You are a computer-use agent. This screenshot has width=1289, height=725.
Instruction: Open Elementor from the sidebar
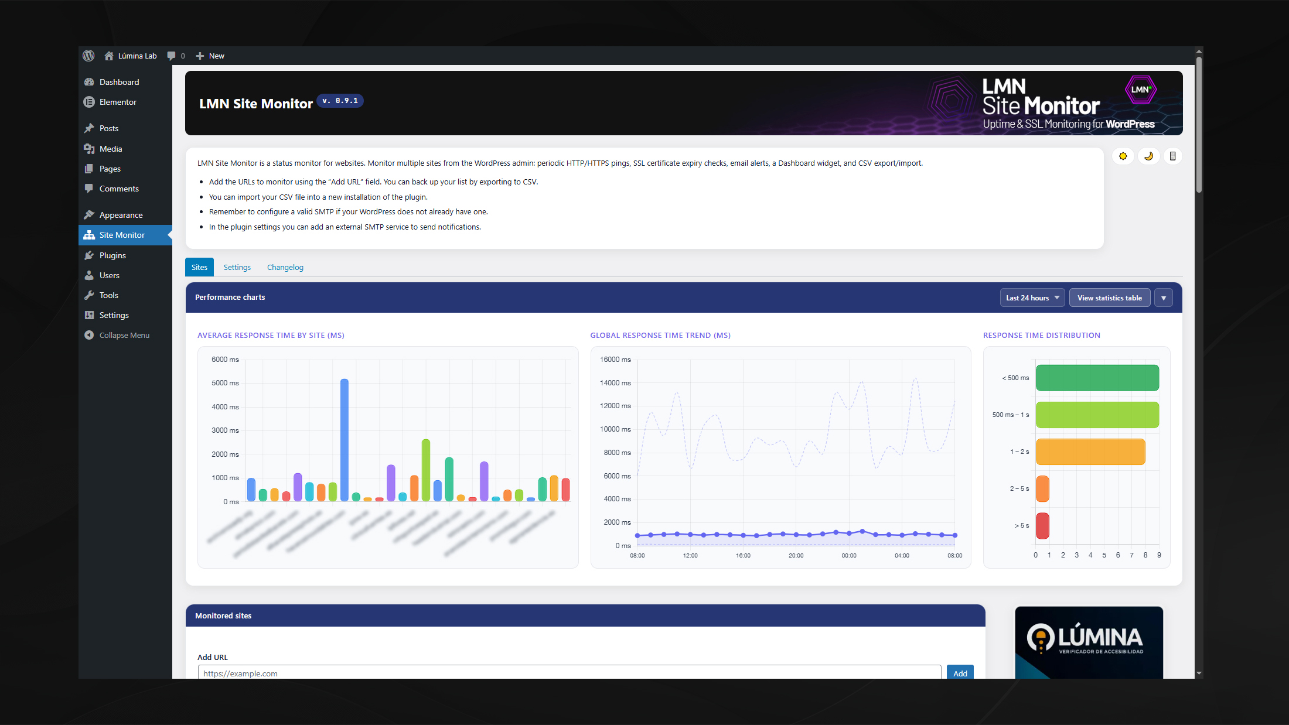click(118, 102)
